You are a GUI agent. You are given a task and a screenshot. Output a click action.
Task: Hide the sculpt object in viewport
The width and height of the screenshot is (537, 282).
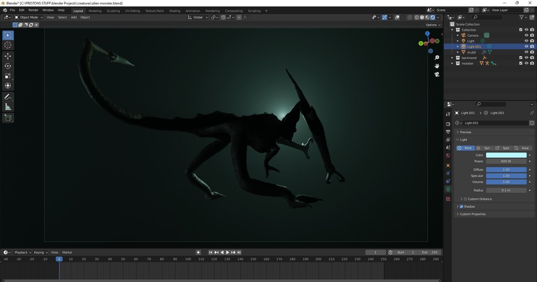pyautogui.click(x=526, y=52)
